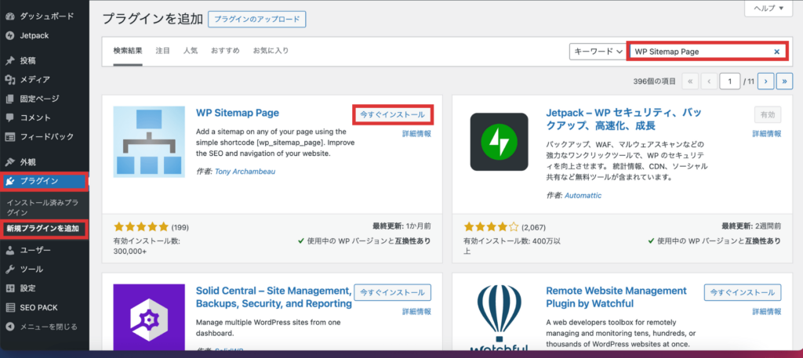
Task: Expand the ヘルプ help panel
Action: pyautogui.click(x=770, y=9)
